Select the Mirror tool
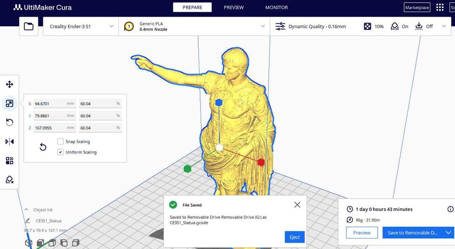The width and height of the screenshot is (455, 249). [10, 141]
